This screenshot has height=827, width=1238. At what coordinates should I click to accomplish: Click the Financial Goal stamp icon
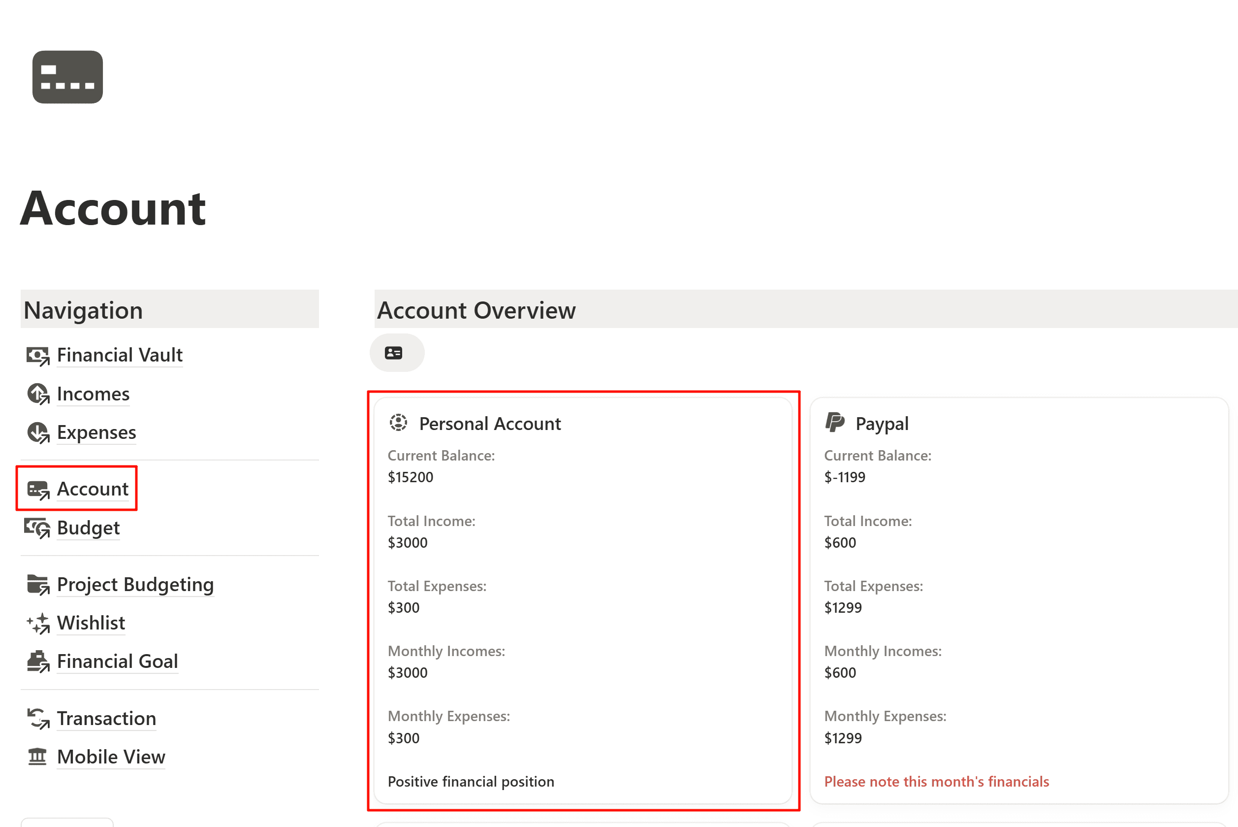click(37, 662)
